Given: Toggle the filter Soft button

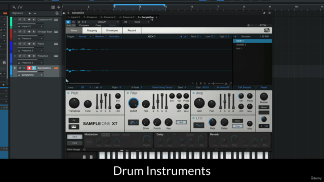Looking at the screenshot, I should tap(181, 122).
